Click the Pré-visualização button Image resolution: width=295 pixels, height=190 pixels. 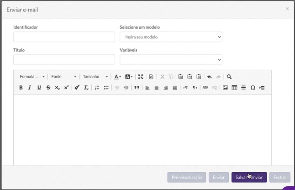[x=187, y=177]
